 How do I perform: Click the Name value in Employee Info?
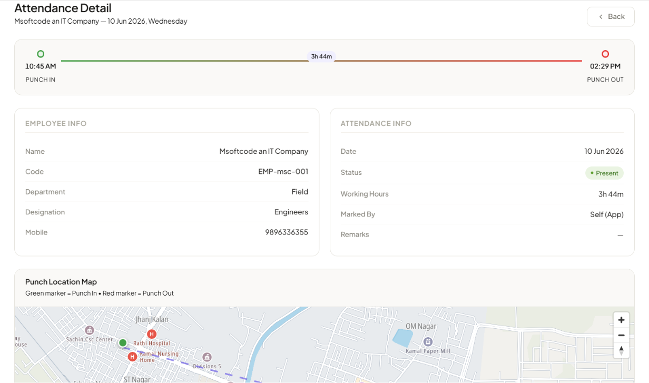(x=264, y=151)
